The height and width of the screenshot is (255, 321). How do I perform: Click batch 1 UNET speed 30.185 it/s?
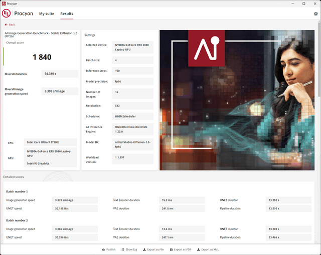75,208
